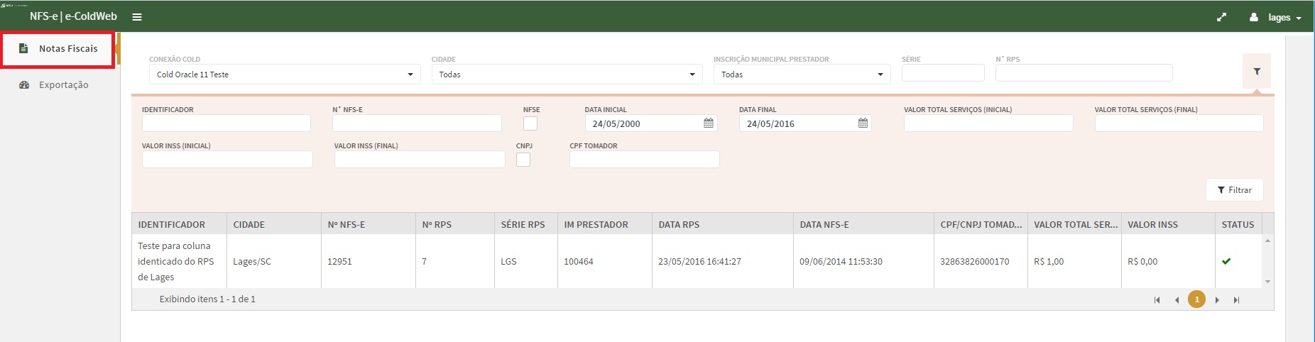Go to the first page of results
The image size is (1315, 342).
(x=1157, y=300)
